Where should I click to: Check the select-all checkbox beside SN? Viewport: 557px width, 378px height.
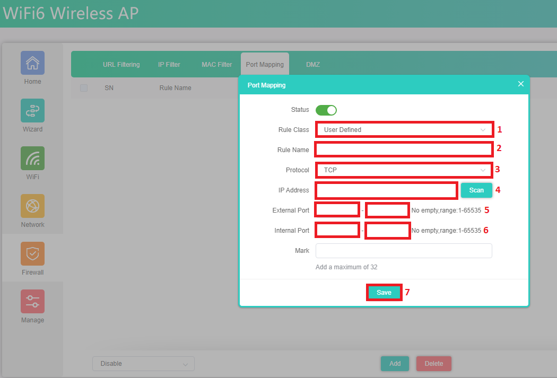tap(84, 88)
